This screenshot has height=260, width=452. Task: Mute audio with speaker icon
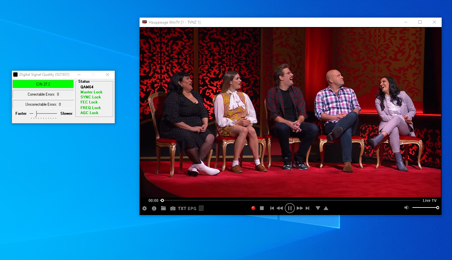(x=406, y=207)
